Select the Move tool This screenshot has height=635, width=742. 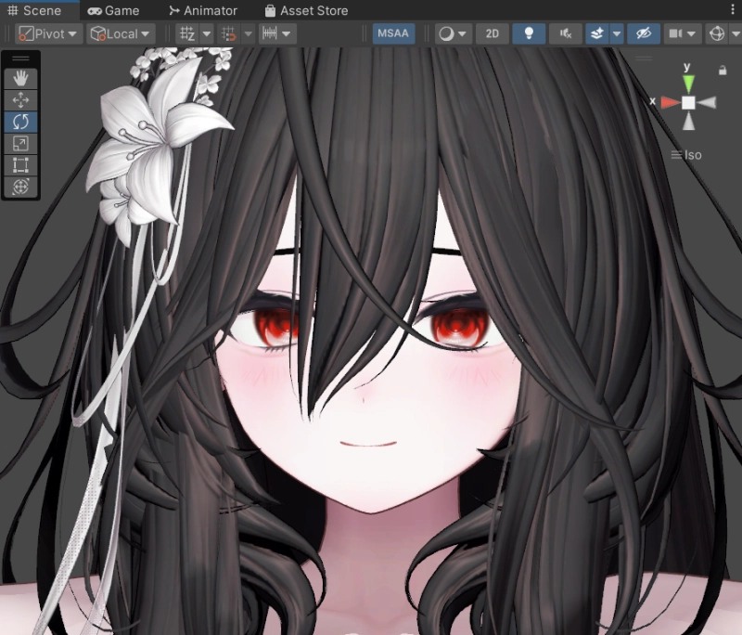tap(20, 100)
